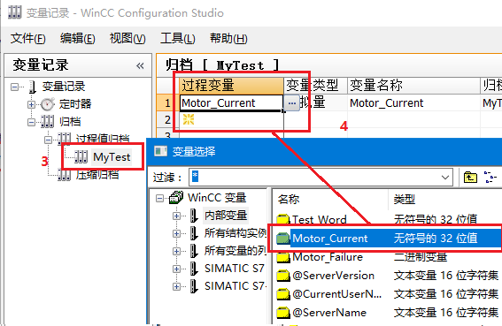Collapse the 过程值归档 tree node
502x326 pixels.
pyautogui.click(x=48, y=140)
